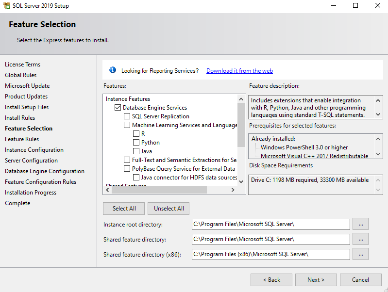Screen dimensions: 388x292
Task: Select the Install Setup Files step
Action: click(x=27, y=107)
